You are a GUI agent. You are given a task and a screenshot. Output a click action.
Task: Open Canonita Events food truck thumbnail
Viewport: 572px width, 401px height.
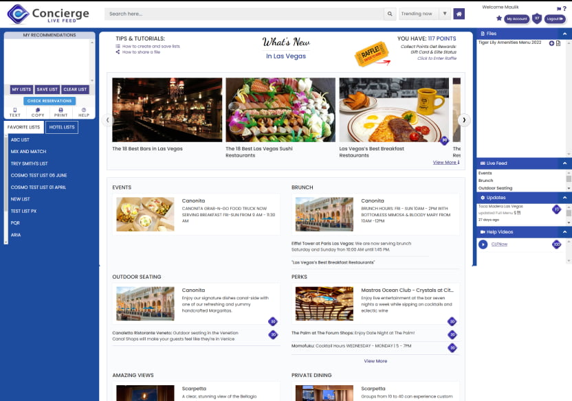pos(145,214)
